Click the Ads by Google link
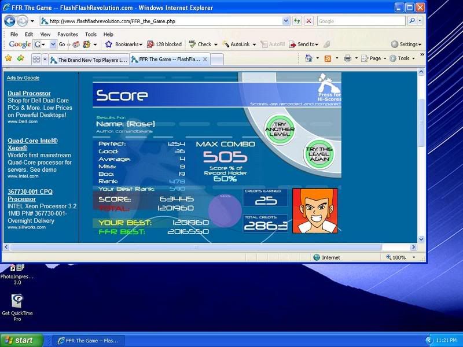The width and height of the screenshot is (463, 347). pyautogui.click(x=23, y=78)
